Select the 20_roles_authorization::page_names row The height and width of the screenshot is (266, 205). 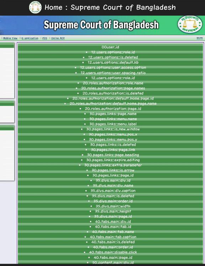(x=113, y=88)
